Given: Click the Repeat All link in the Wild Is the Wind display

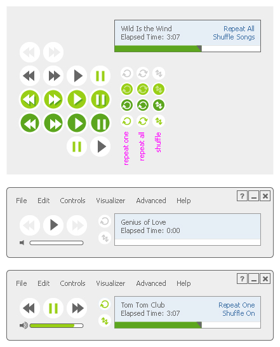Looking at the screenshot, I should 239,29.
